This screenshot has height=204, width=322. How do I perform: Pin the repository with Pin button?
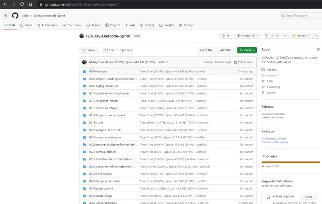[226, 36]
